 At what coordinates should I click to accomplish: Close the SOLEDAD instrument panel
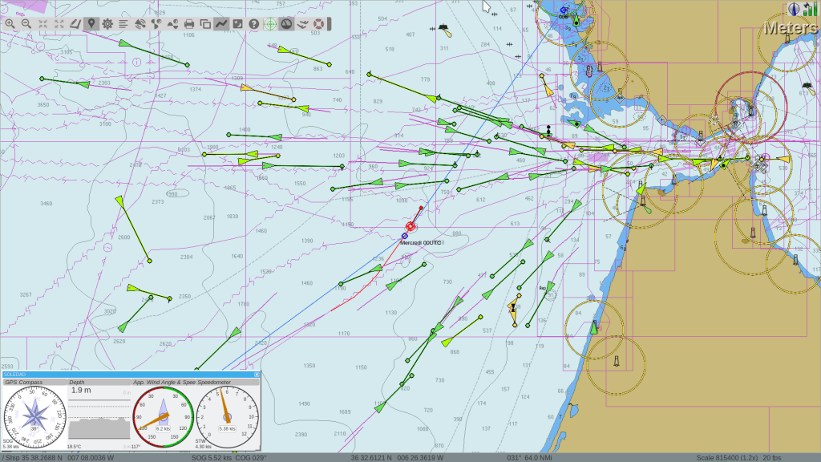click(257, 373)
